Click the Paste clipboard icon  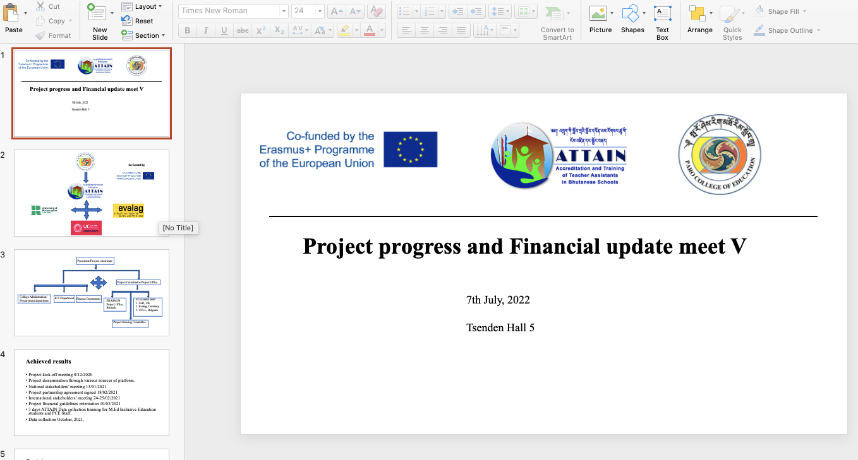click(11, 14)
